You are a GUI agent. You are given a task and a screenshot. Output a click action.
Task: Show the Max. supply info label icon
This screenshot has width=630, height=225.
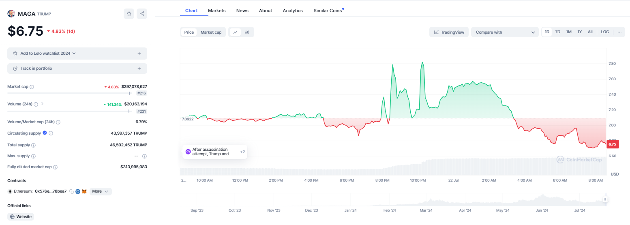(33, 156)
